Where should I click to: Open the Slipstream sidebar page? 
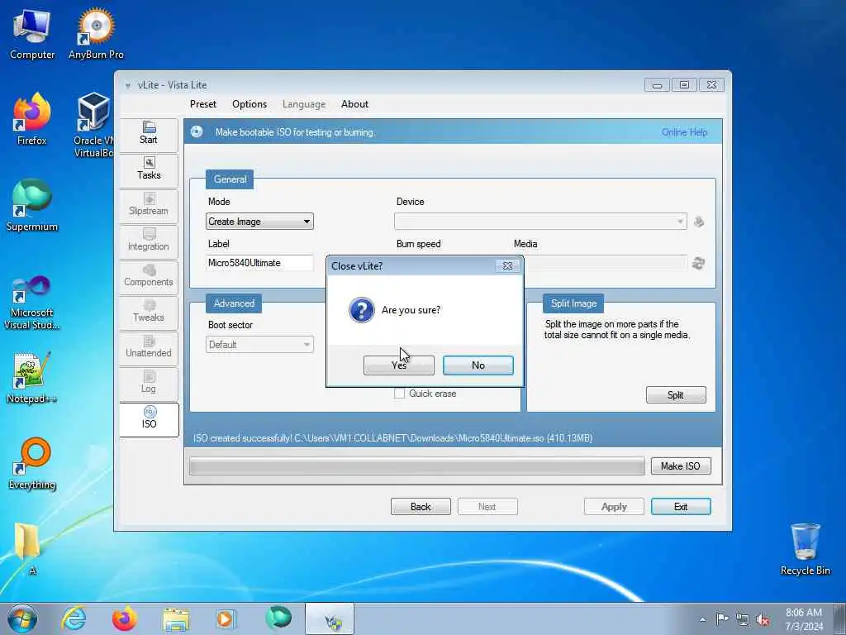click(x=149, y=205)
